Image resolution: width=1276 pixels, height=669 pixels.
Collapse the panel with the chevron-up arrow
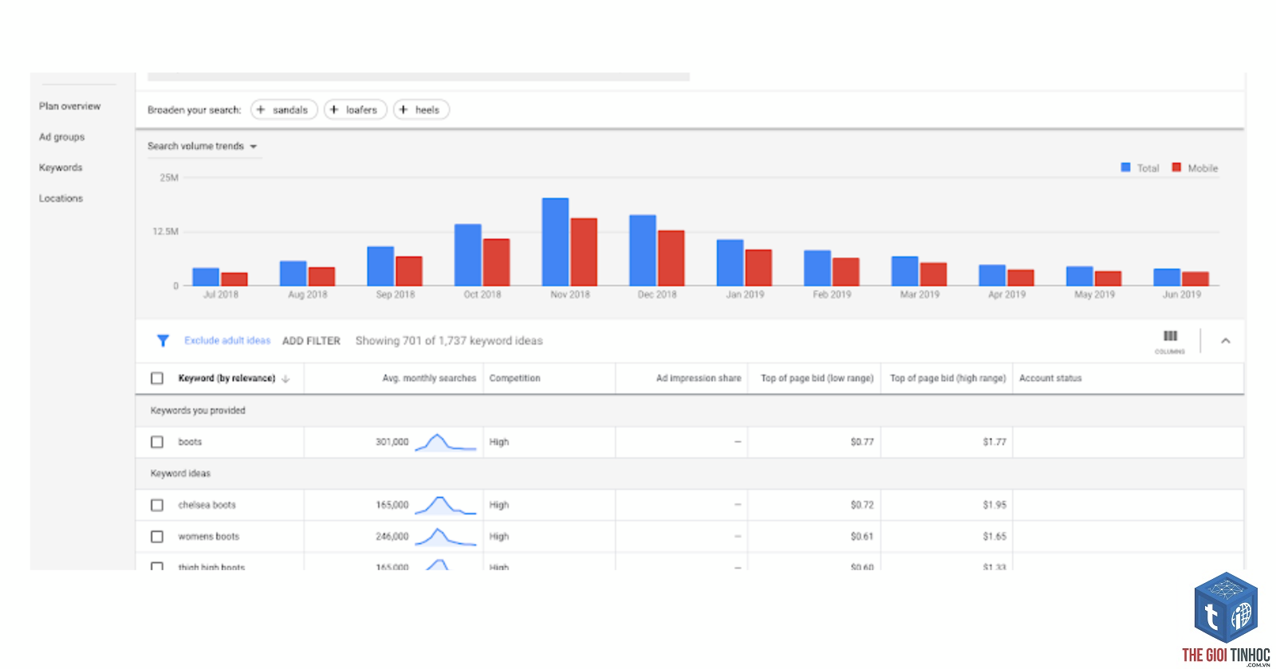click(x=1226, y=341)
